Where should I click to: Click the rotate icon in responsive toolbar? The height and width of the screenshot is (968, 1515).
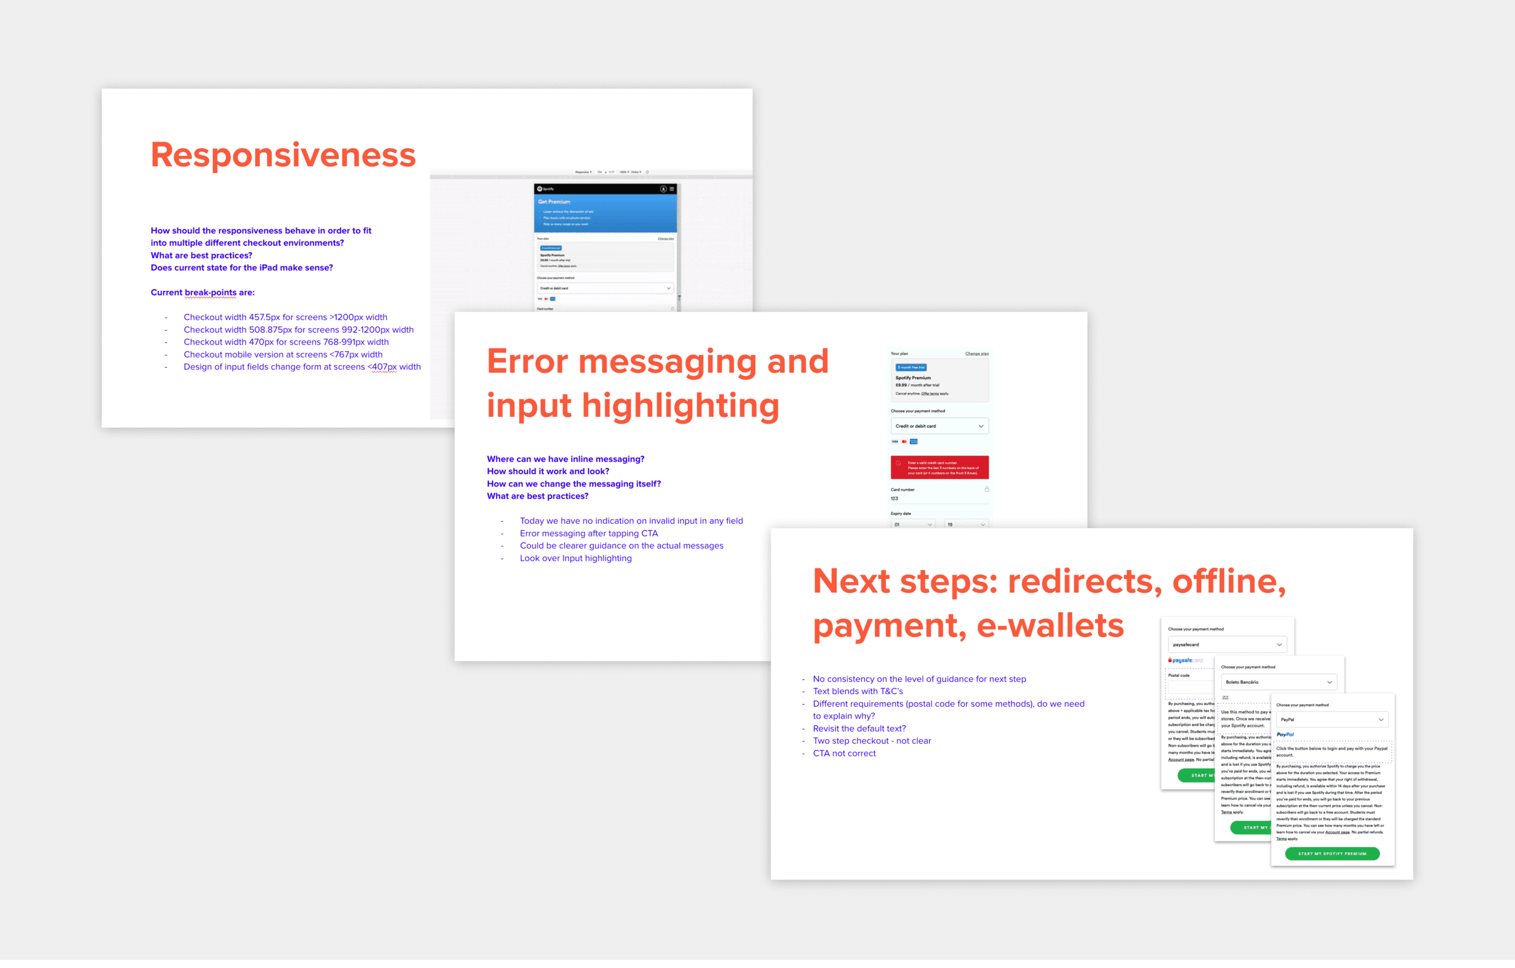pos(647,172)
